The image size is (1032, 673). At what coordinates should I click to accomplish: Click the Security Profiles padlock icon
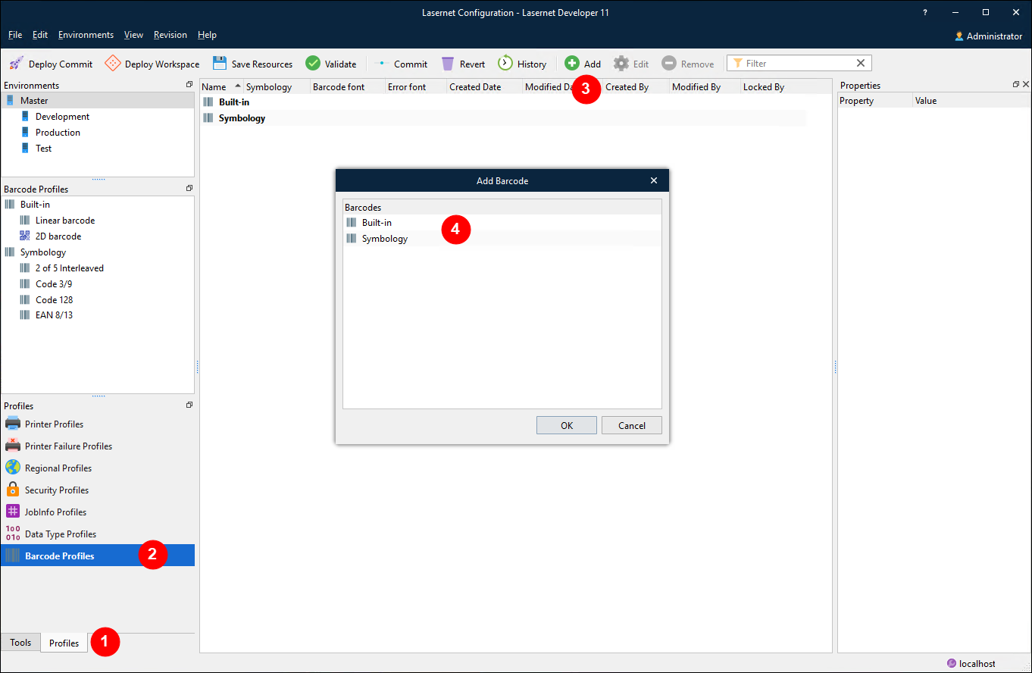click(x=13, y=490)
